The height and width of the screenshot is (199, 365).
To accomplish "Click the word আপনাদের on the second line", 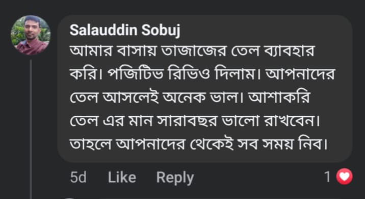I will tap(300, 74).
